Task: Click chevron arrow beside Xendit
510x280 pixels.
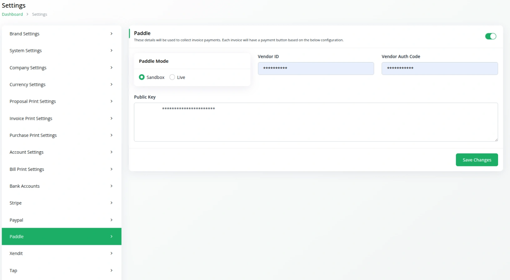Action: click(111, 253)
